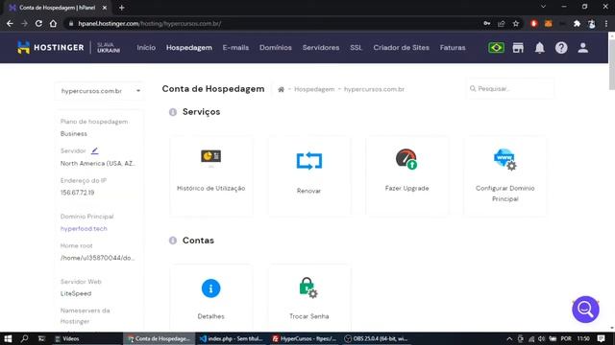Click breadcrumb home icon
Screen dimensions: 615x345
tap(281, 89)
